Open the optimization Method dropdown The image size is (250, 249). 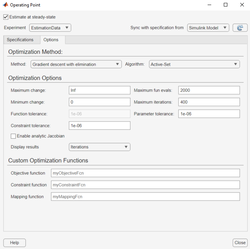click(x=76, y=64)
